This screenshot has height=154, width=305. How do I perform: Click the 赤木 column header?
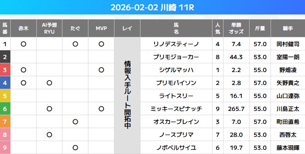point(23,28)
